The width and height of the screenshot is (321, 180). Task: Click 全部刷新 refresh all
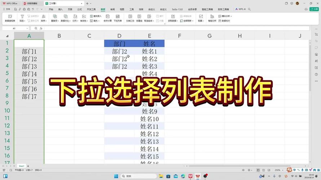tap(187, 21)
